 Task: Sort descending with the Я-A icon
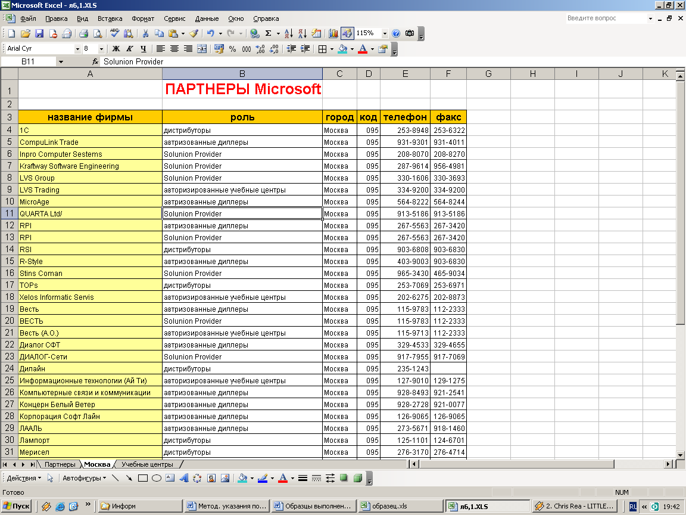(303, 33)
